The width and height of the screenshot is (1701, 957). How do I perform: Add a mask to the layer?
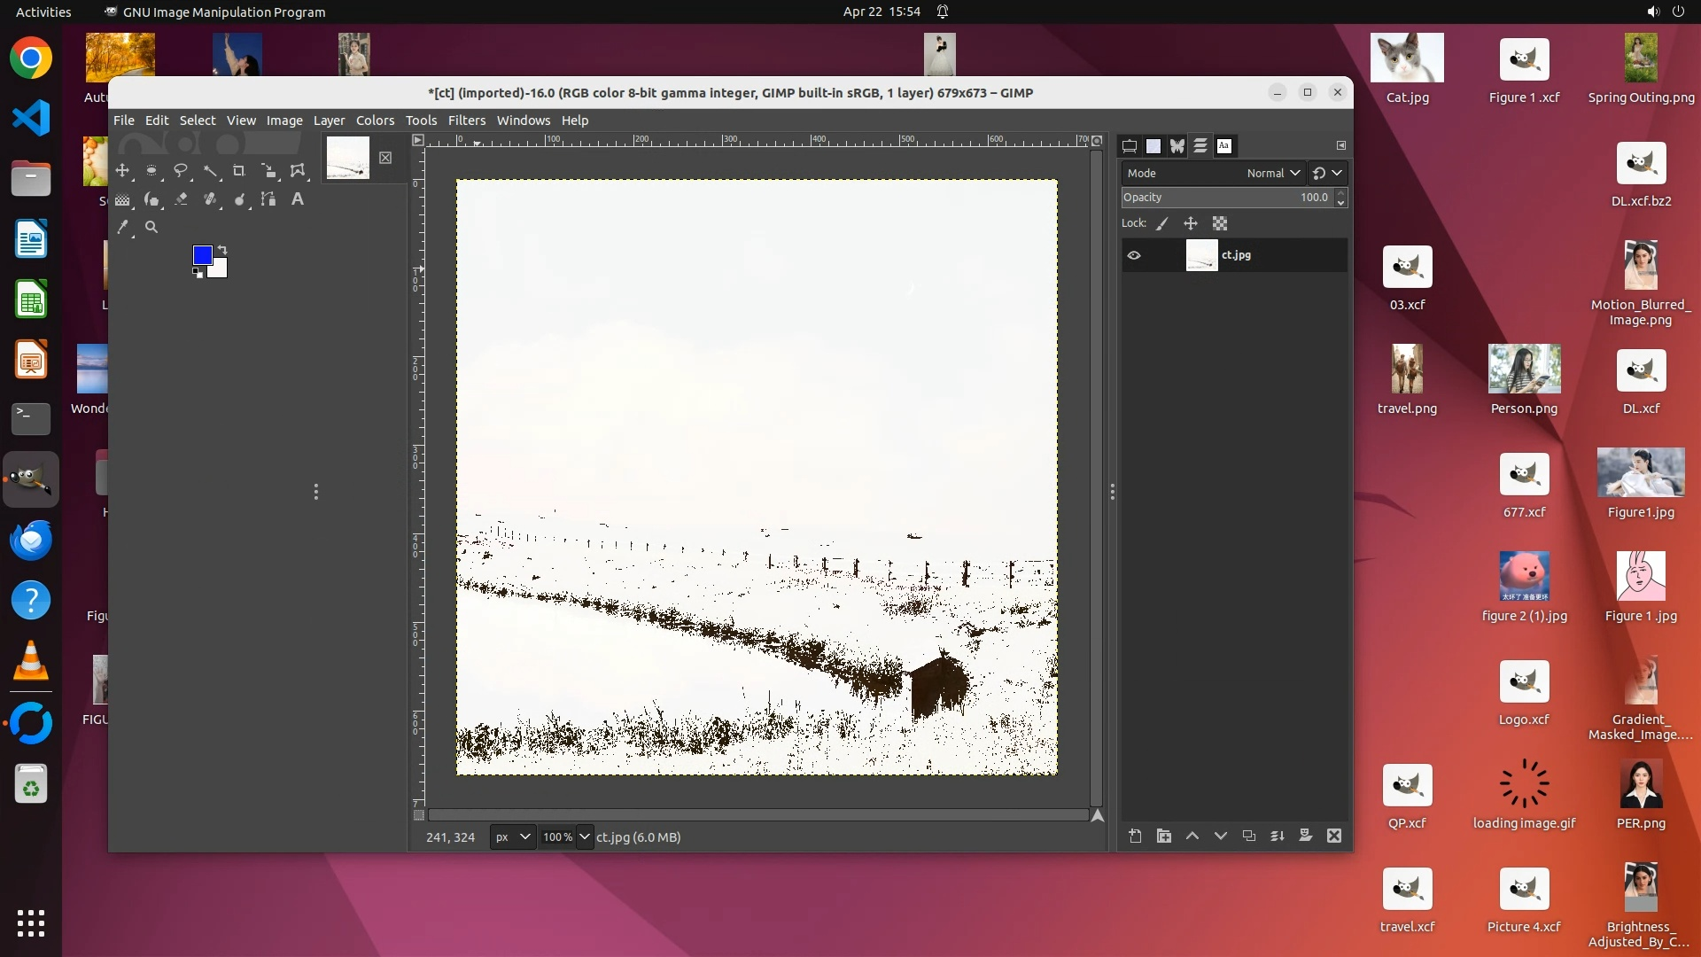tap(1305, 836)
